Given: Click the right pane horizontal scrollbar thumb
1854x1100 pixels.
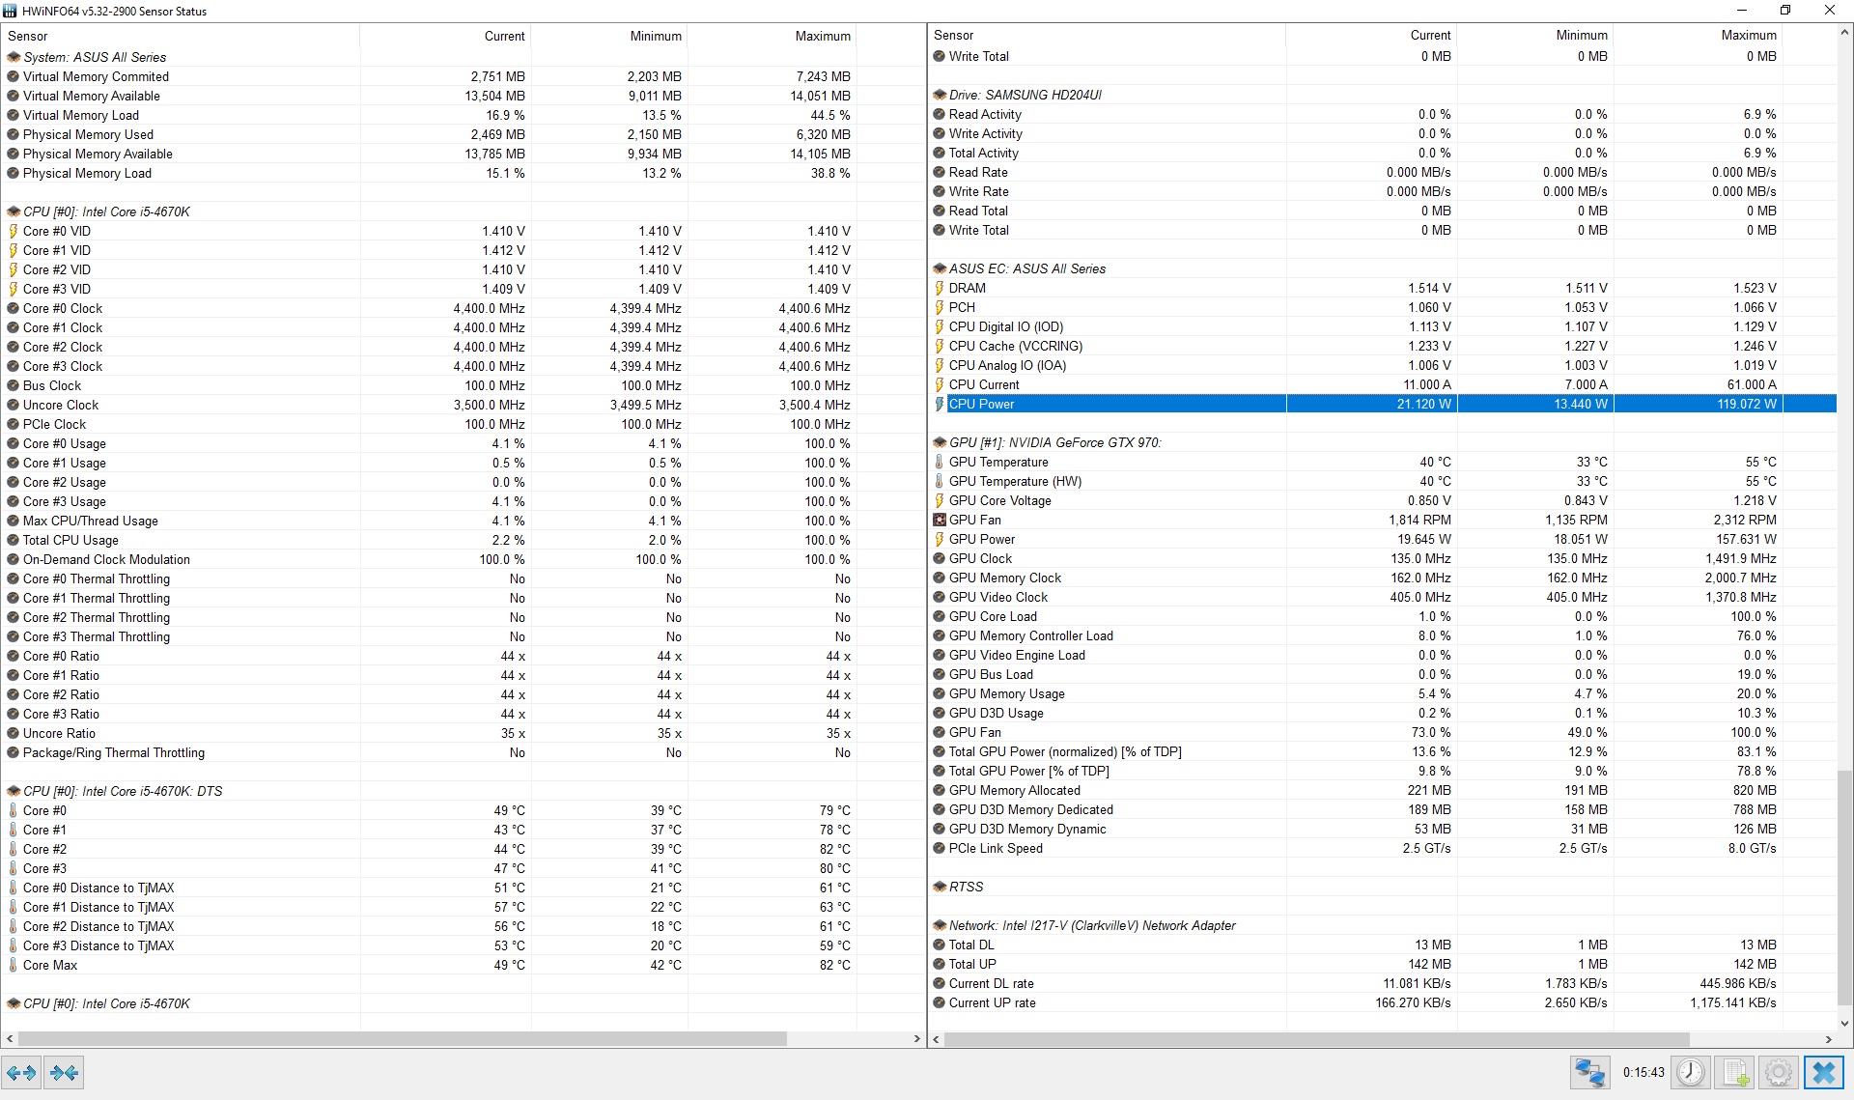Looking at the screenshot, I should (x=1316, y=1039).
